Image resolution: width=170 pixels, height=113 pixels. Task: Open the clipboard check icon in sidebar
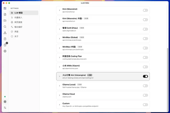click(x=5, y=39)
